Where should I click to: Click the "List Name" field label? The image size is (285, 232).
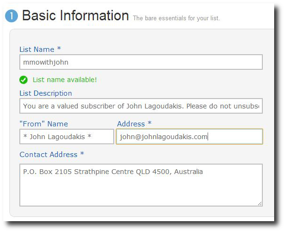point(37,49)
